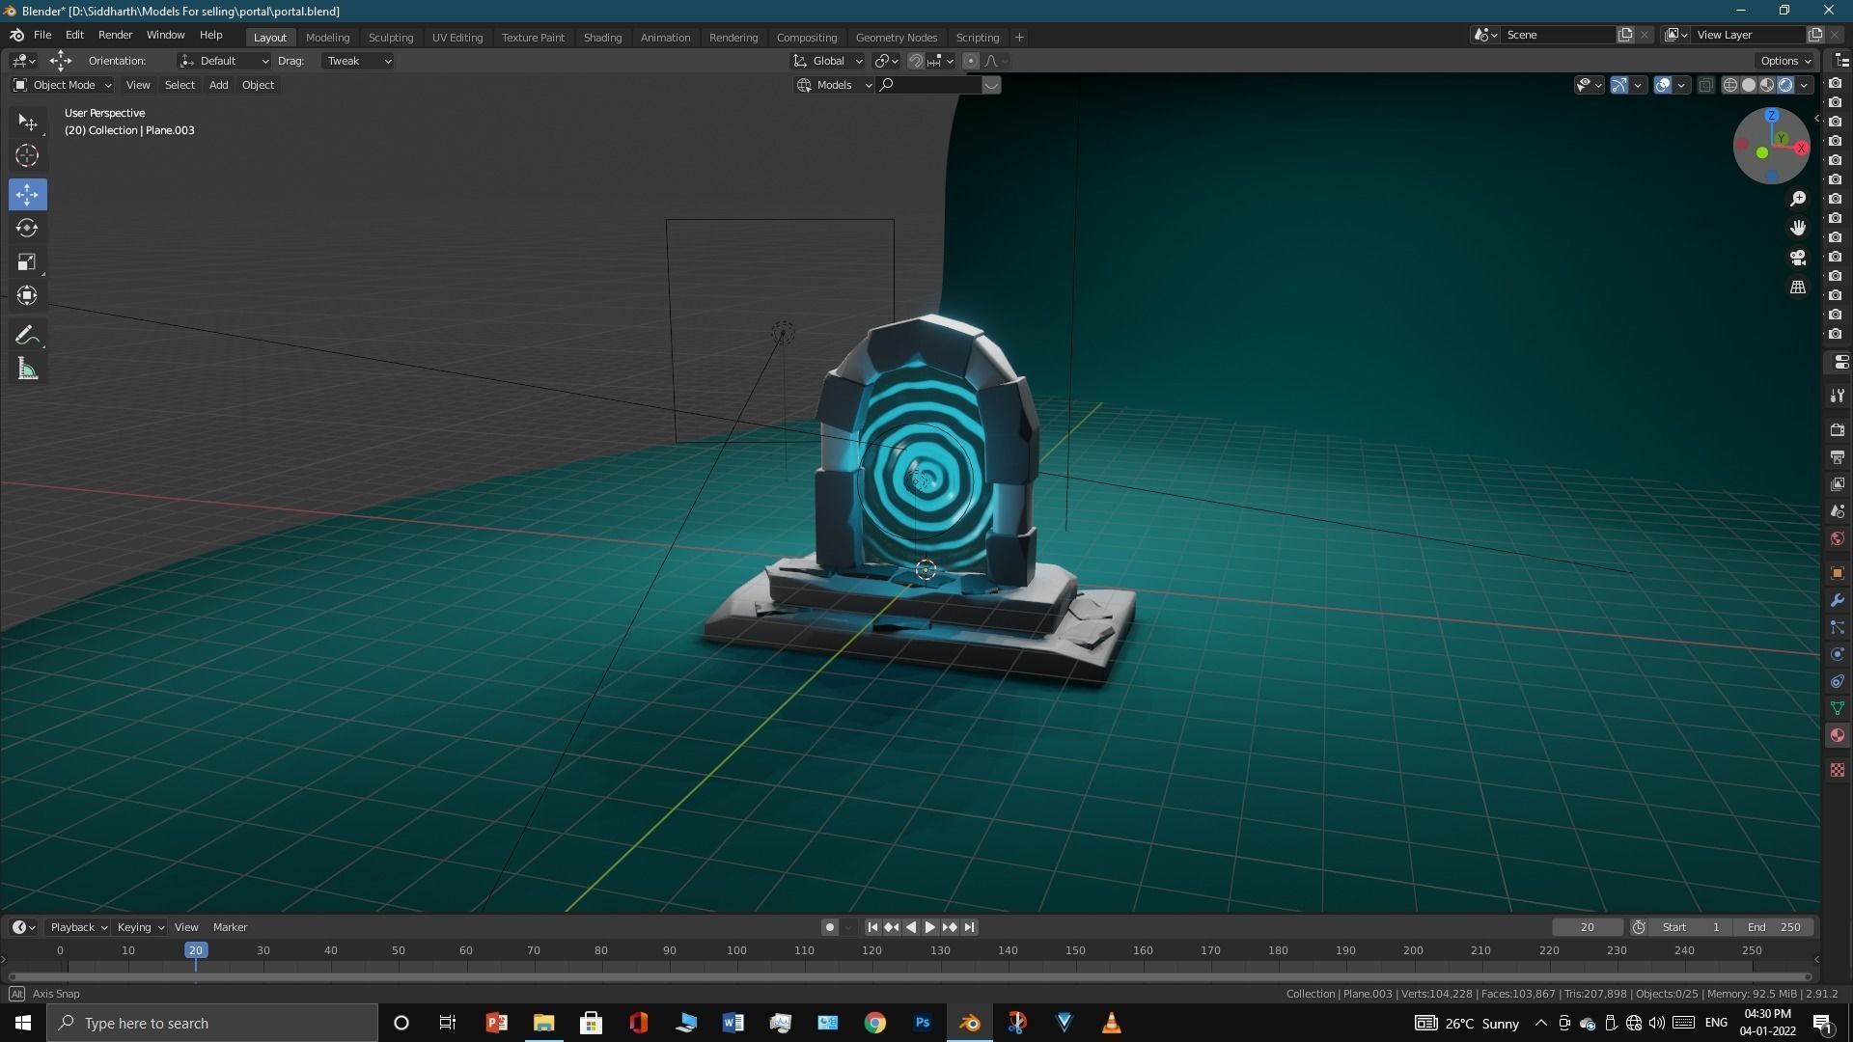Open the Object Mode dropdown

tap(63, 85)
